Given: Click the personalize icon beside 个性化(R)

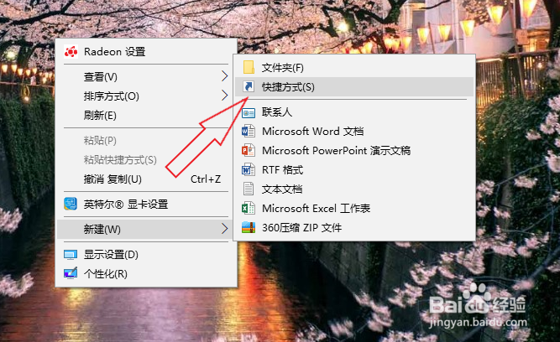Looking at the screenshot, I should [71, 273].
